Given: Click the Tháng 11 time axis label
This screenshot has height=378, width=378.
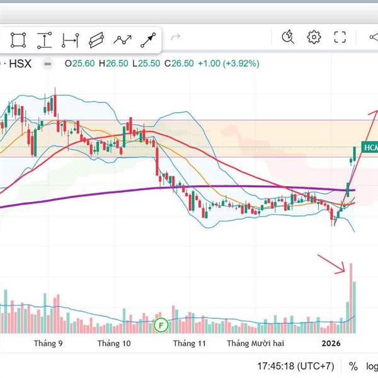Looking at the screenshot, I should coord(190,343).
